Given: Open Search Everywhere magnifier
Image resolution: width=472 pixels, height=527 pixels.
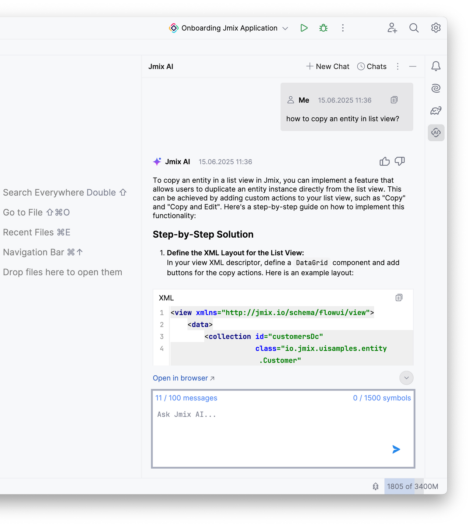Looking at the screenshot, I should (414, 28).
